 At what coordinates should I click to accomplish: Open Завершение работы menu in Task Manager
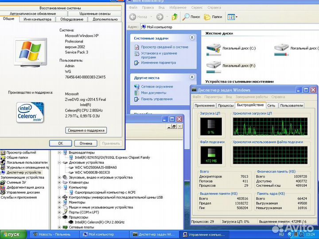tap(252, 97)
